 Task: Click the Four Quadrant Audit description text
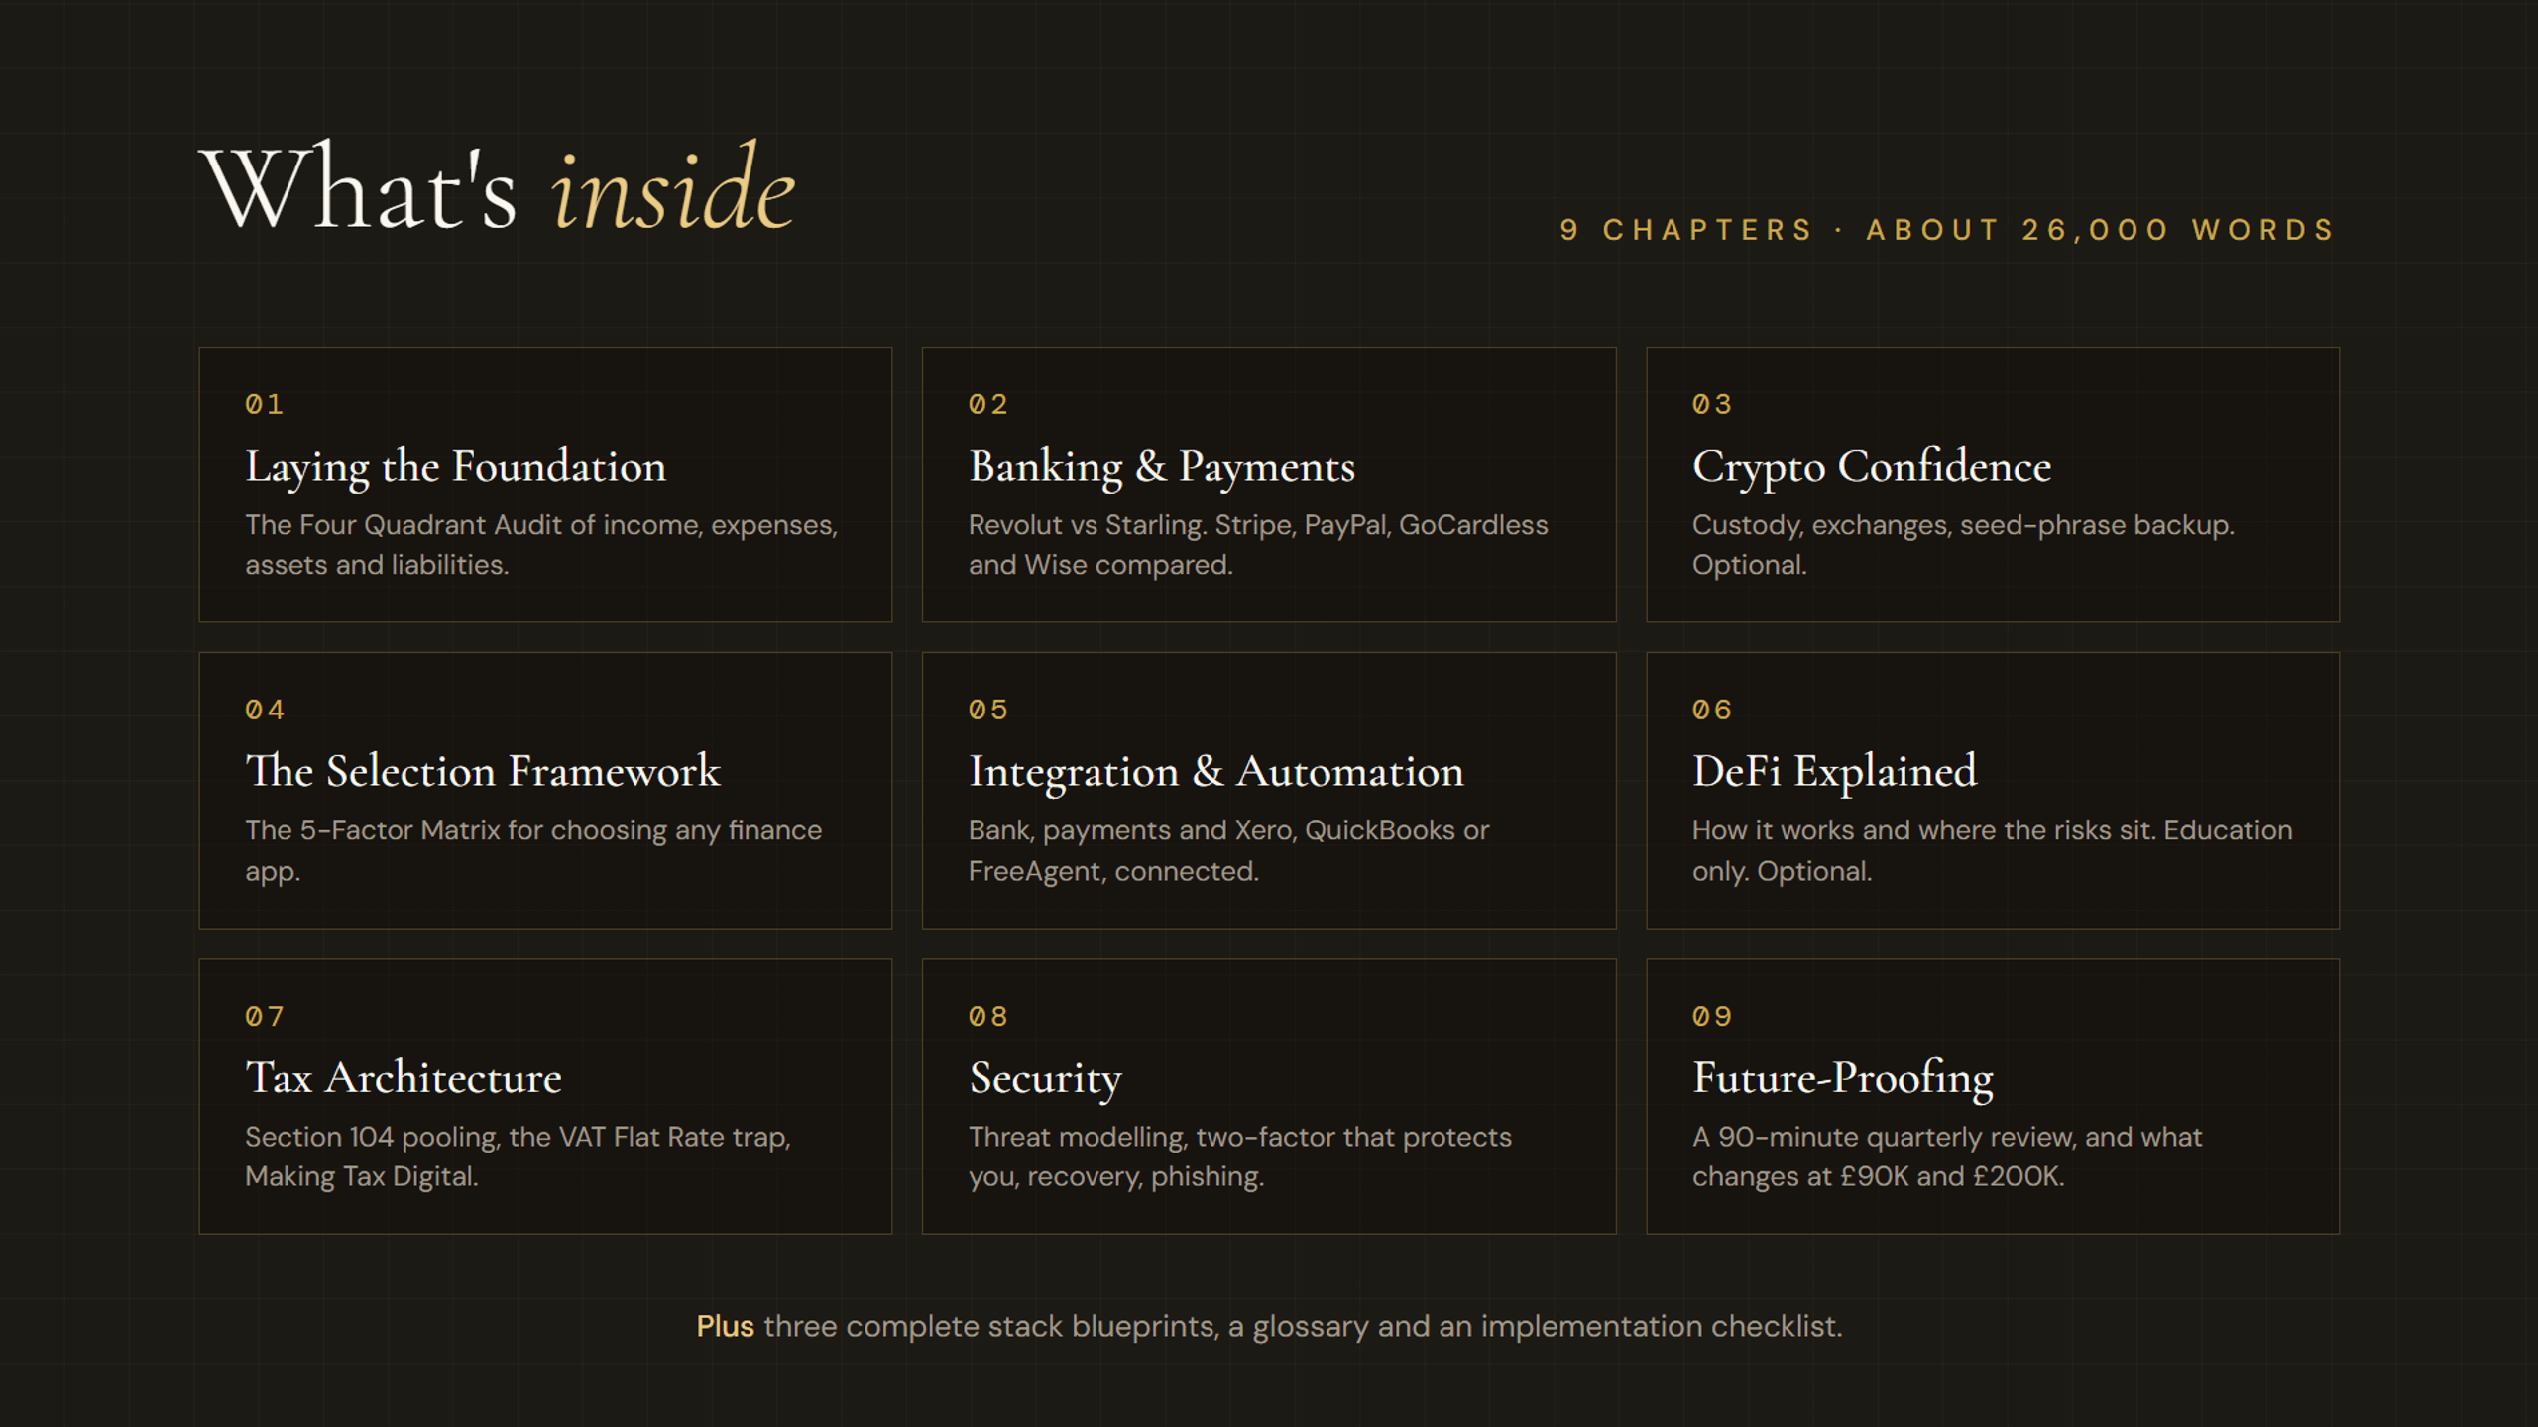click(541, 544)
